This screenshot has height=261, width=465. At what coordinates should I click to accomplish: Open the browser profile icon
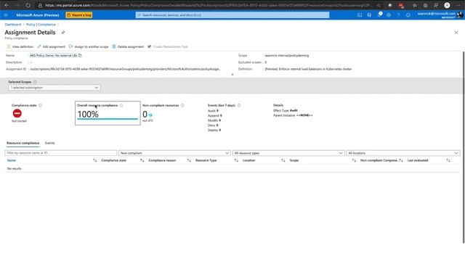click(x=447, y=5)
